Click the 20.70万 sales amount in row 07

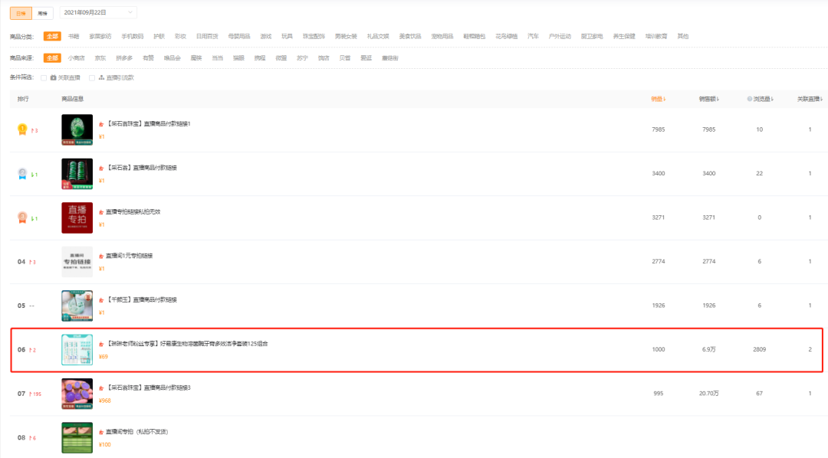[708, 394]
